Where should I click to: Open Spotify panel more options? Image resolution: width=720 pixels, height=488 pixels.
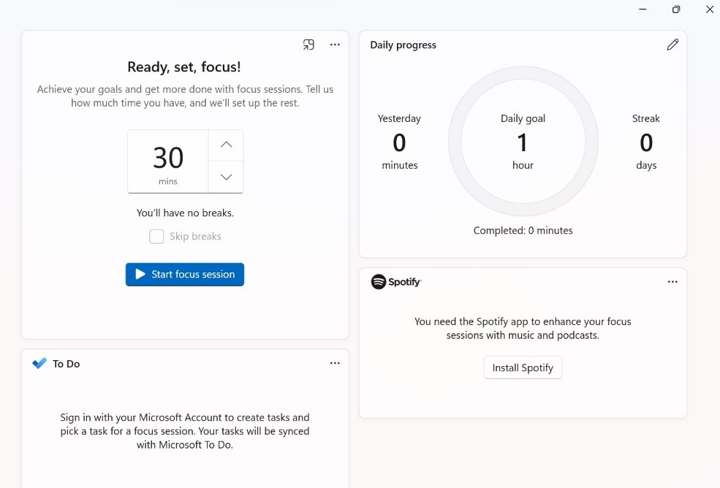tap(672, 282)
